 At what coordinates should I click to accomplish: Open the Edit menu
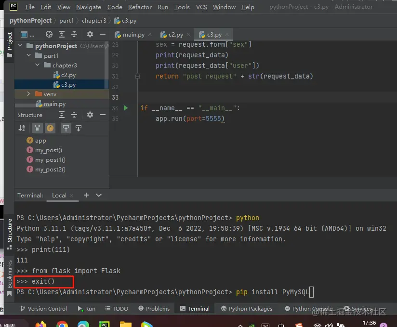pos(46,7)
